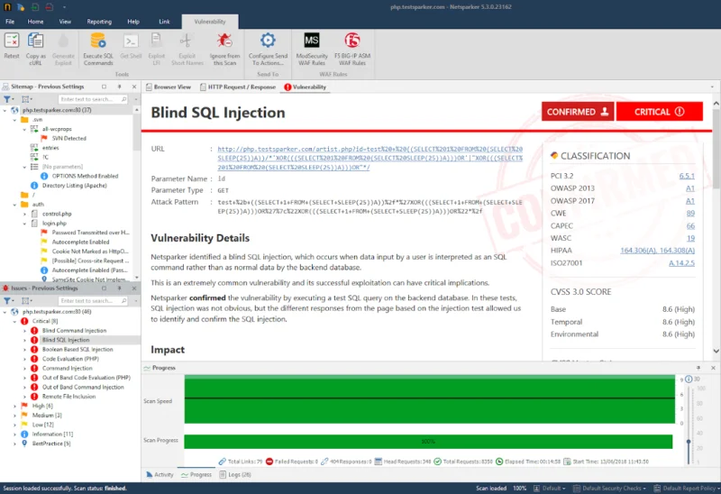This screenshot has width=721, height=494.
Task: Select Boolean Based SQL Injection issue
Action: click(78, 349)
